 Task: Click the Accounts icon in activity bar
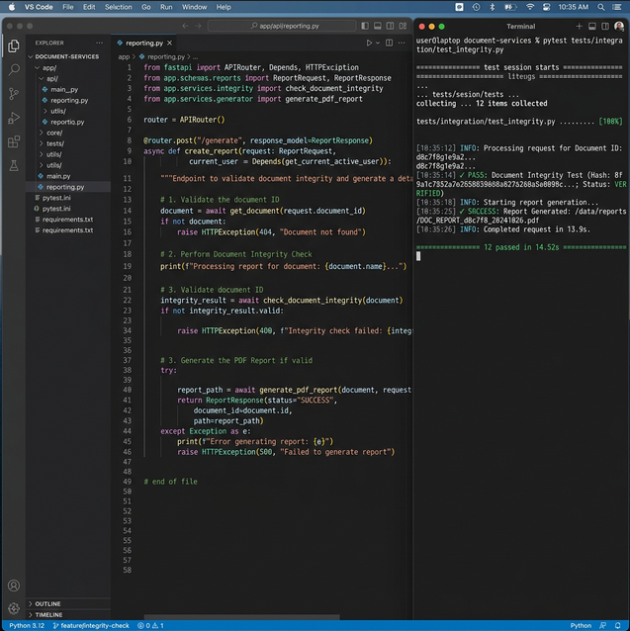[x=14, y=585]
